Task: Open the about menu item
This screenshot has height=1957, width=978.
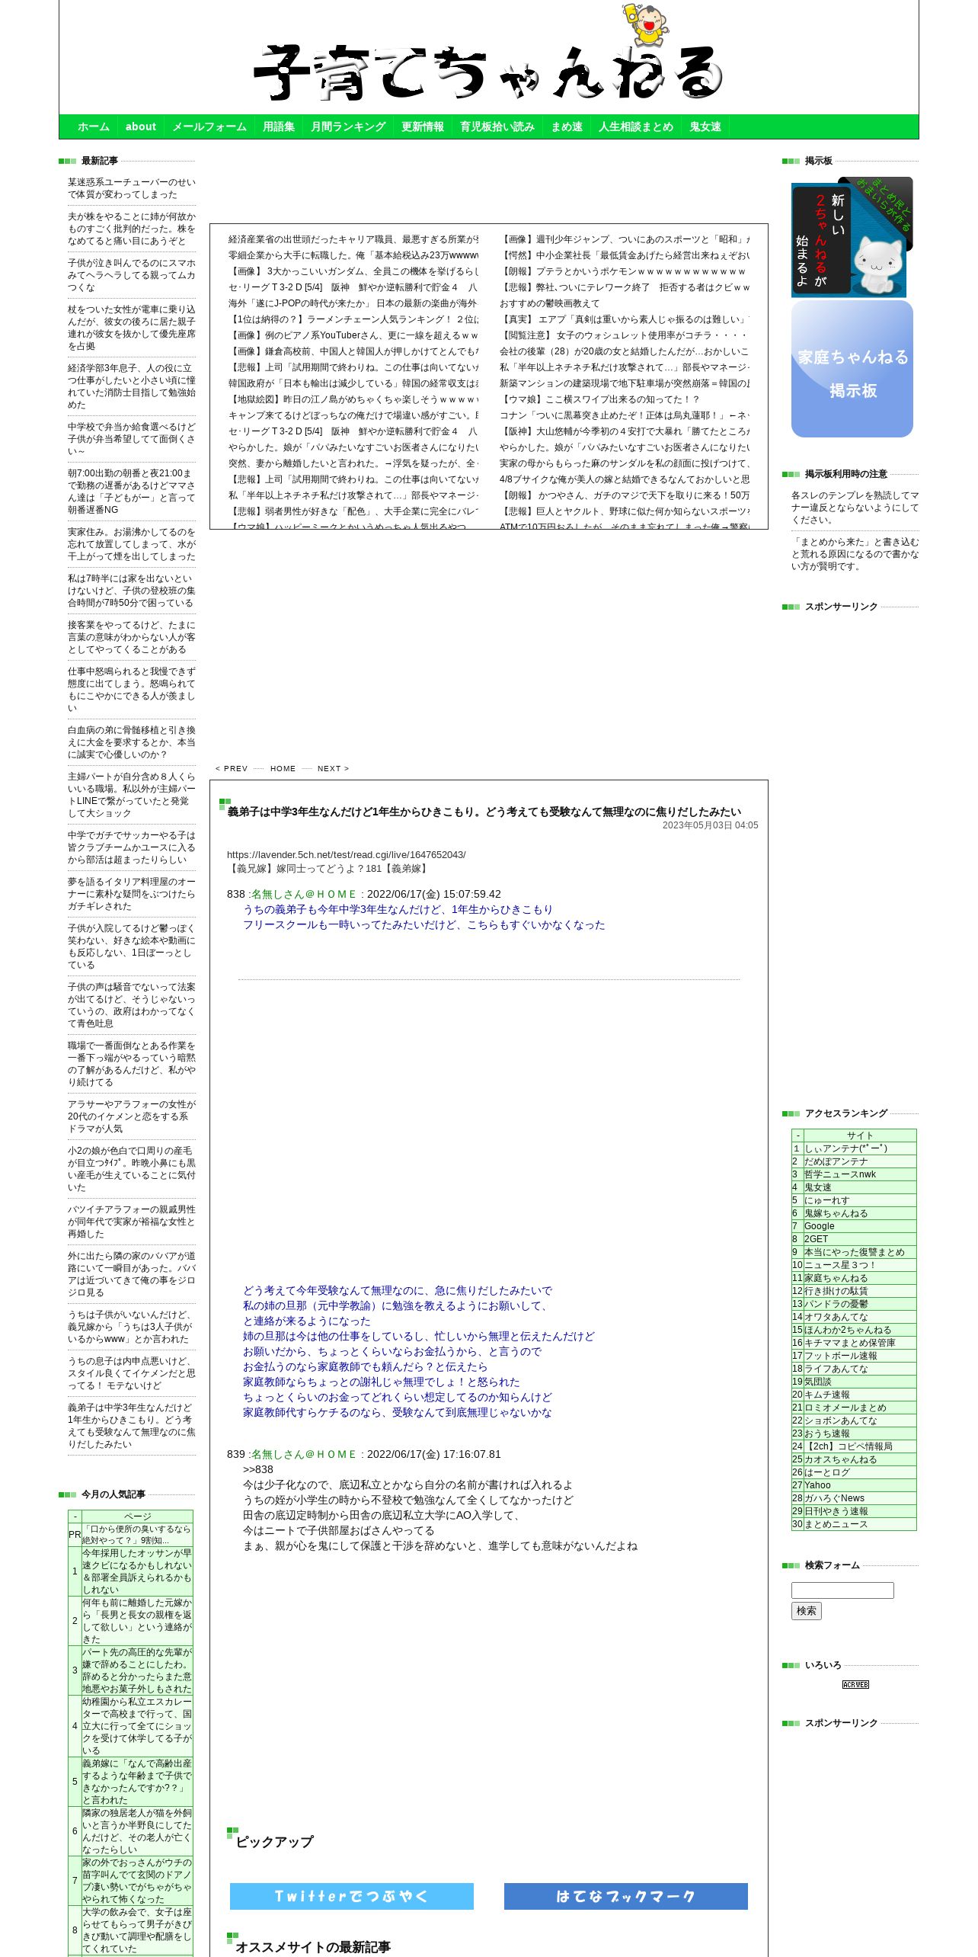Action: point(141,127)
